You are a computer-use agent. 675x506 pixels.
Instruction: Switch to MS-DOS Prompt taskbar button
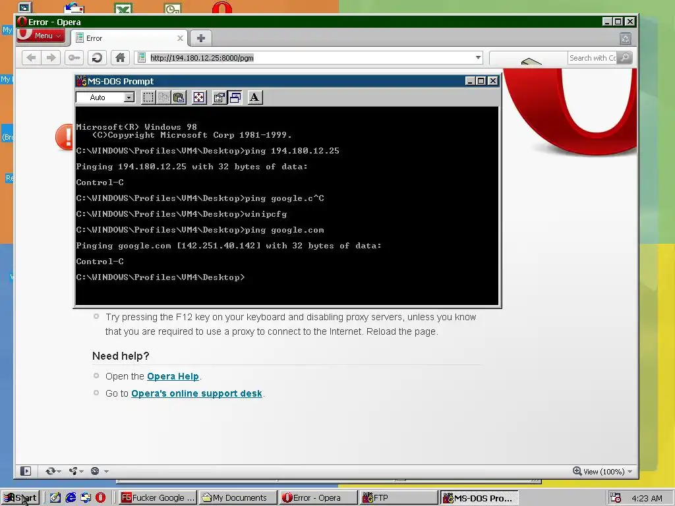click(x=479, y=498)
